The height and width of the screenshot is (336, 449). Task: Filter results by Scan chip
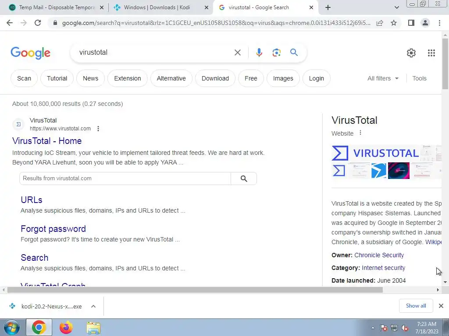click(x=24, y=78)
